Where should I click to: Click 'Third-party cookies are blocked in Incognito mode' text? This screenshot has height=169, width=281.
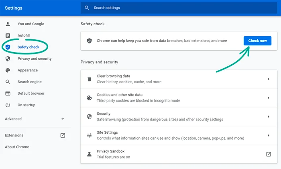[138, 100]
